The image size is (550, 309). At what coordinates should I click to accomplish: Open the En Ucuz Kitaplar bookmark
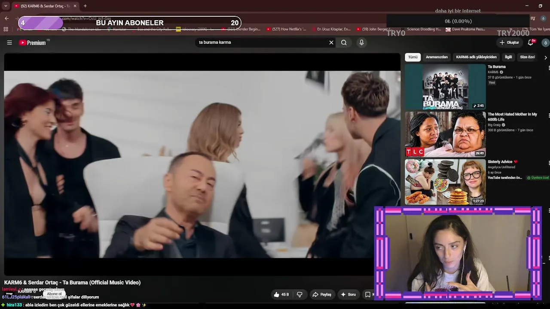(330, 29)
